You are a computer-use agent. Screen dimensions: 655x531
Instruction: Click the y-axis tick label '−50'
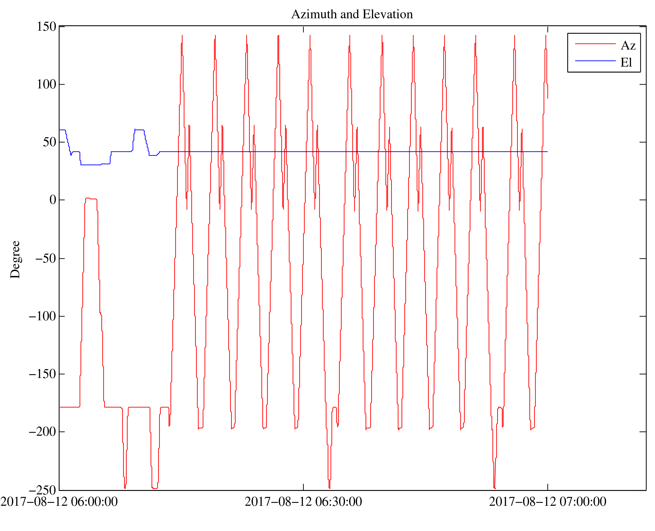click(46, 258)
